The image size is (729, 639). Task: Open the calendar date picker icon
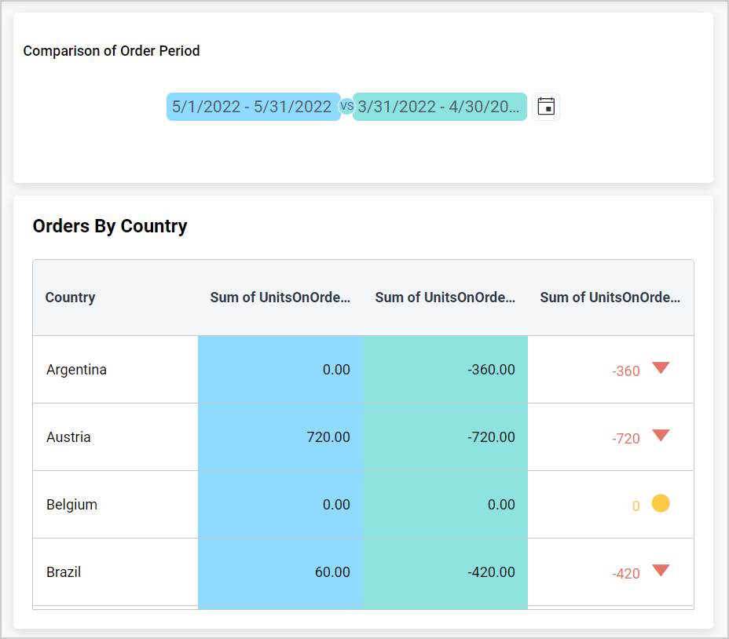[x=545, y=106]
